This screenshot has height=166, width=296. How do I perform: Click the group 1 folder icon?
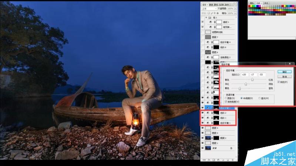tap(210, 17)
